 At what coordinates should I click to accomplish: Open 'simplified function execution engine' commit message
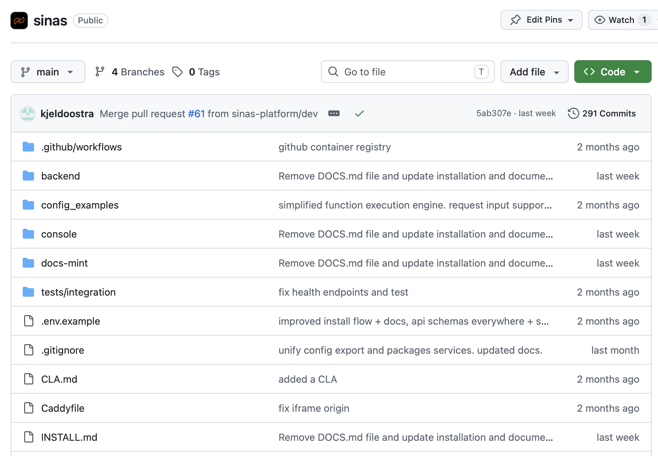click(415, 205)
